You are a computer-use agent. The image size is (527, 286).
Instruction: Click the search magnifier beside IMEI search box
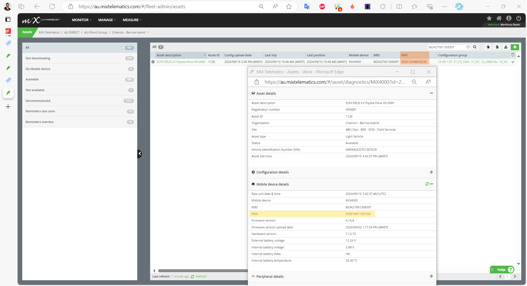tap(475, 47)
